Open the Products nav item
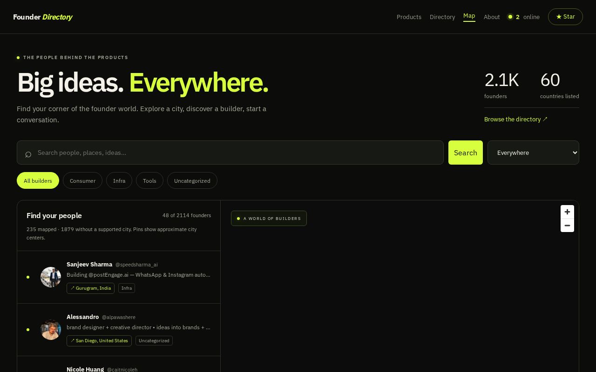596x372 pixels. coord(409,17)
